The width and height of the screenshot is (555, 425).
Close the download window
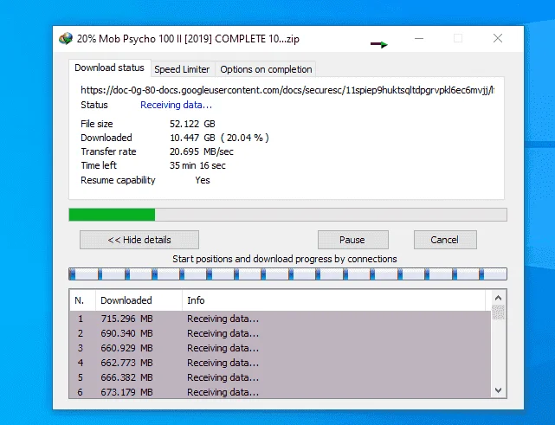(x=498, y=38)
